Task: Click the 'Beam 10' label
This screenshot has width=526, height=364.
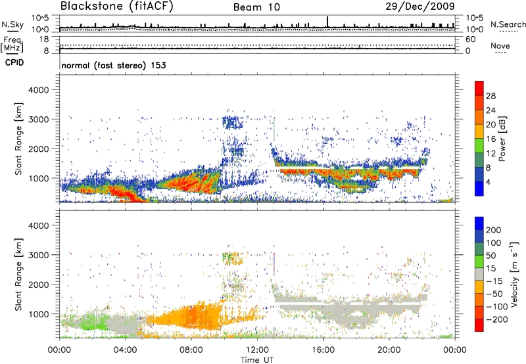Action: click(x=256, y=7)
